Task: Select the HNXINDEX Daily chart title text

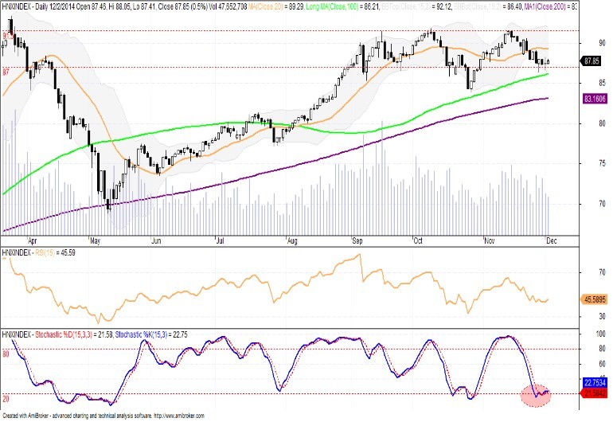Action: [32, 5]
